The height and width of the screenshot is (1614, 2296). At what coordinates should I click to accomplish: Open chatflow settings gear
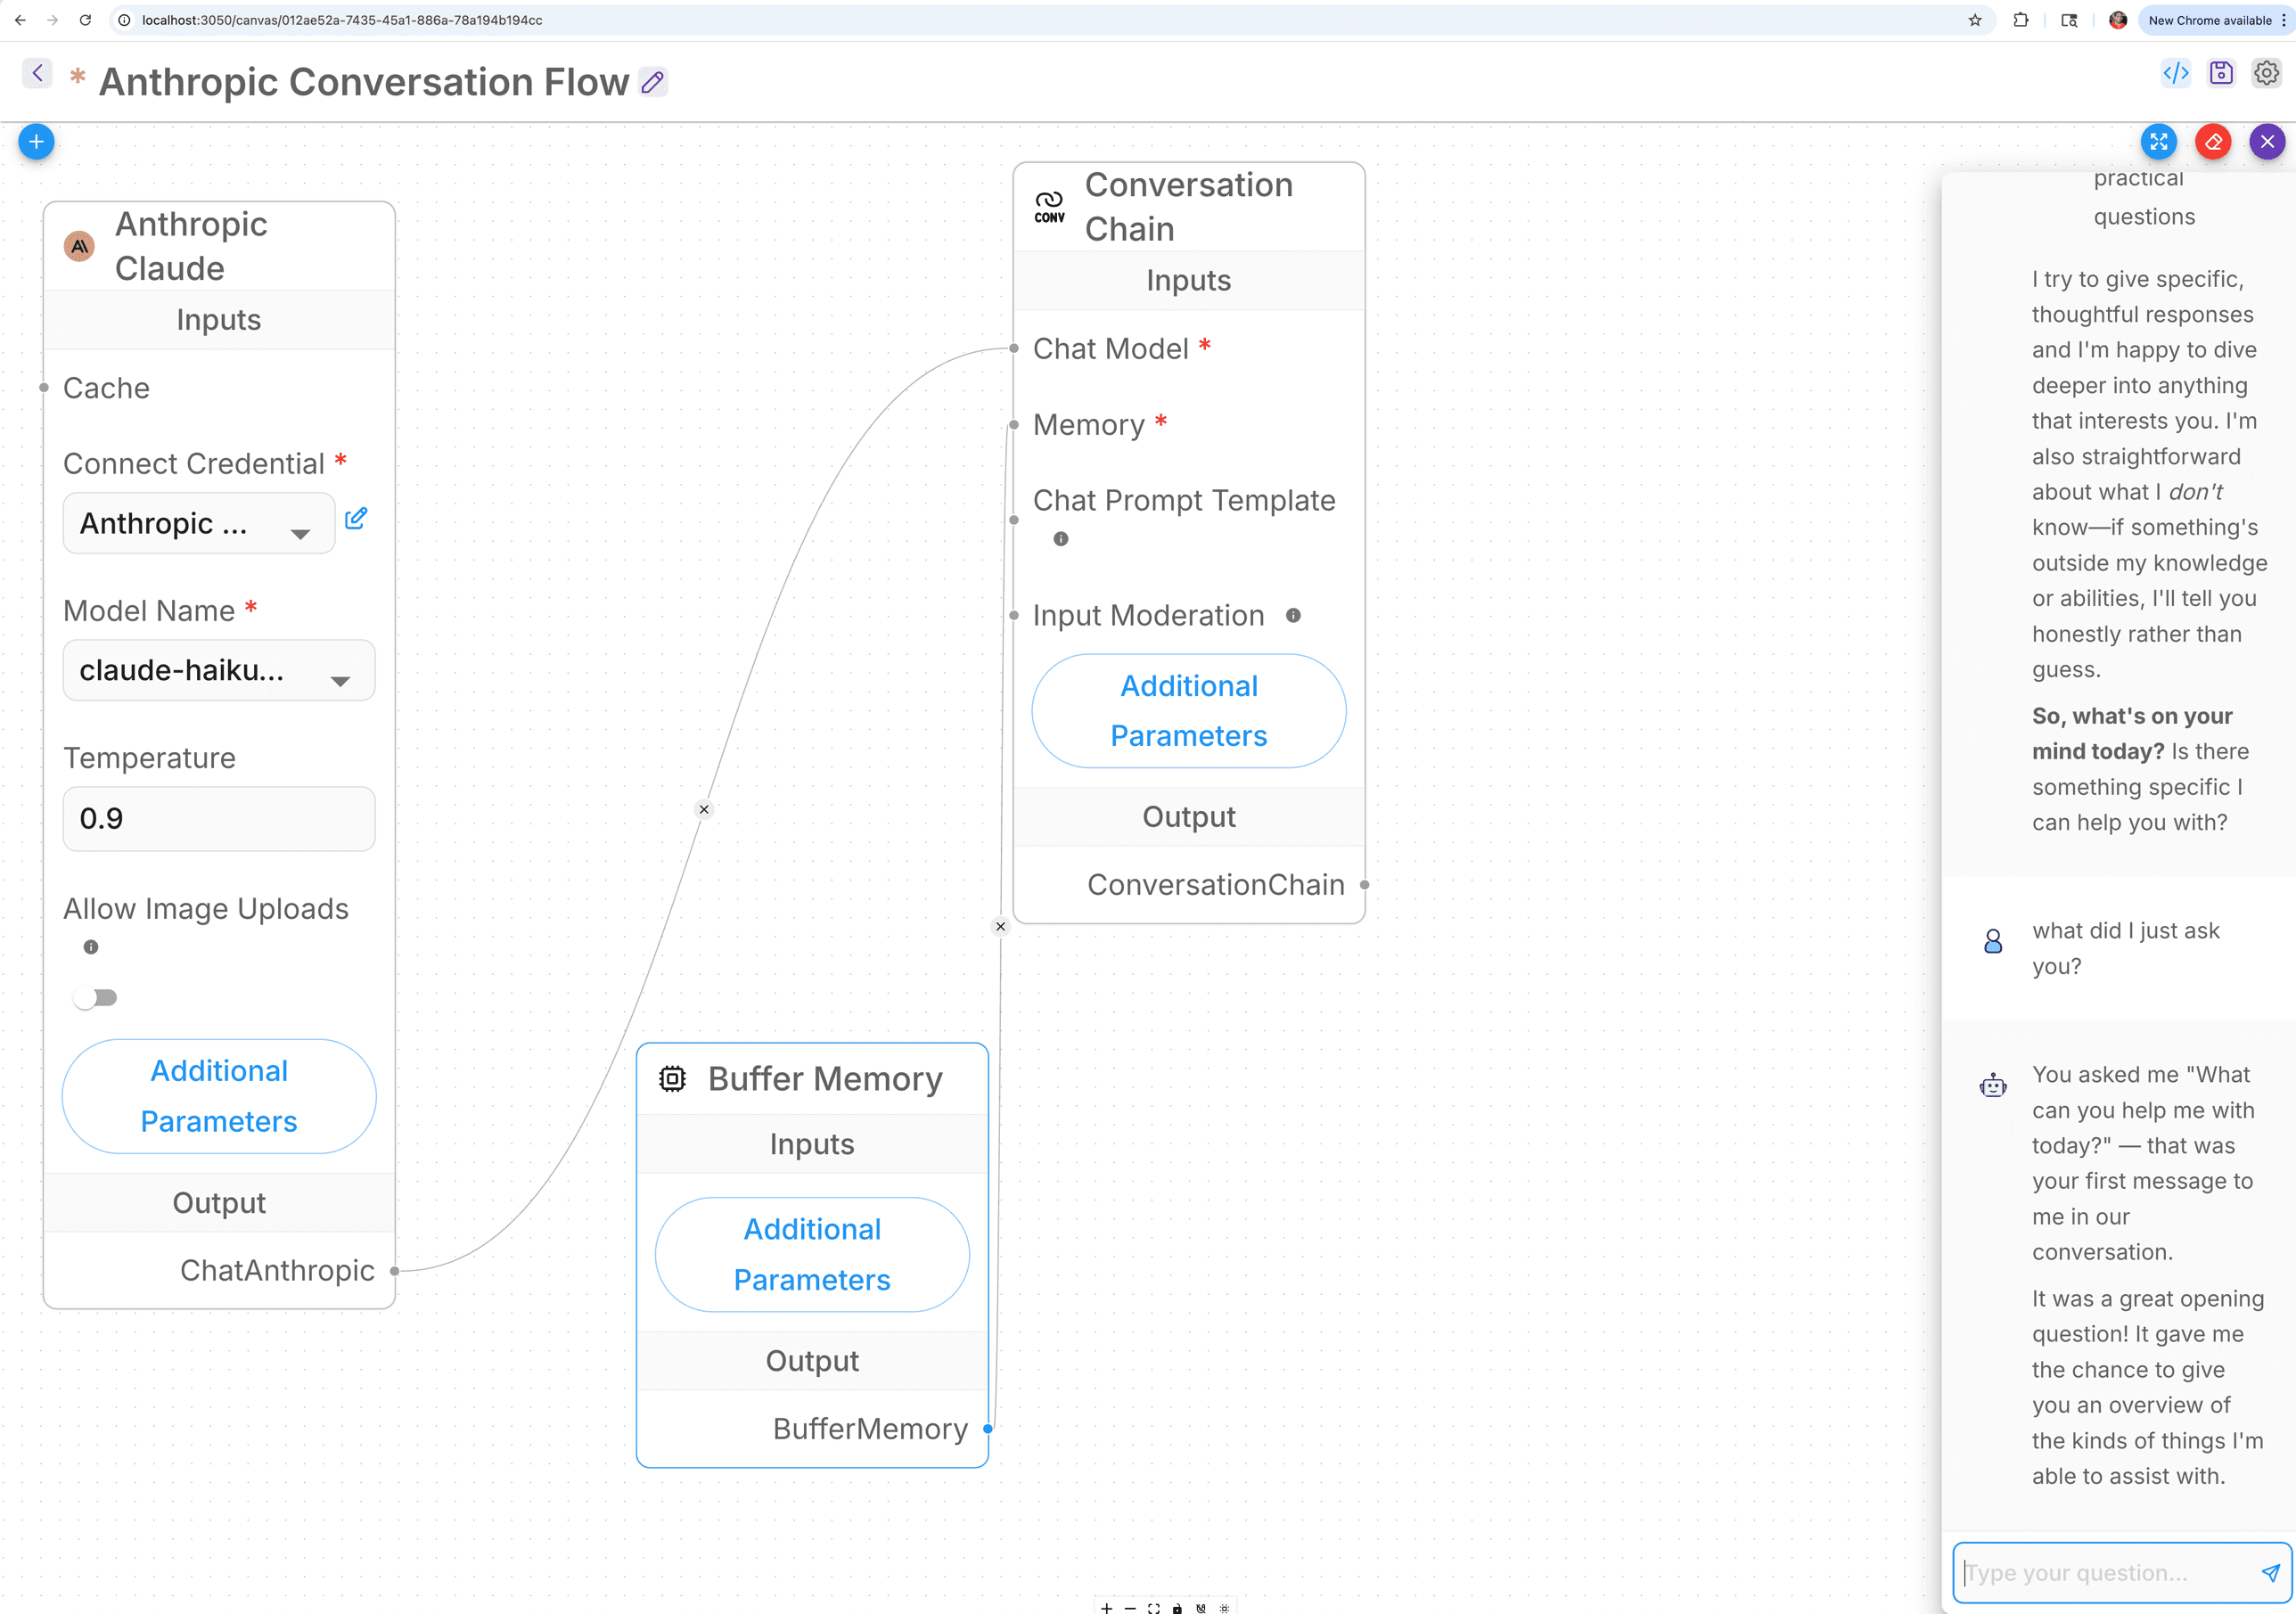(2266, 73)
